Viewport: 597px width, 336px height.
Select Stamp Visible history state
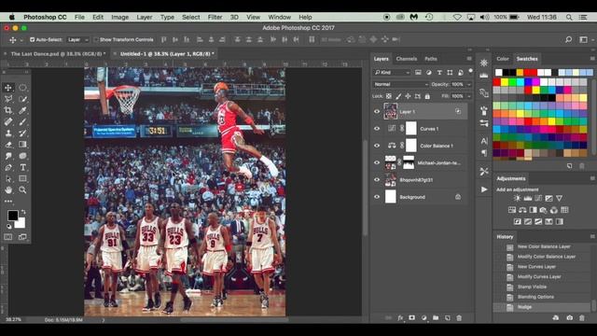pyautogui.click(x=532, y=287)
